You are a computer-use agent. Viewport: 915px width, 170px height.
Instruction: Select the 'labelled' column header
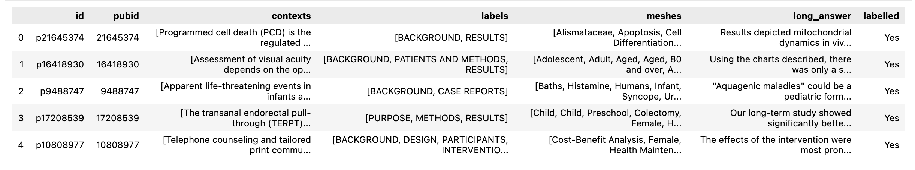[881, 16]
